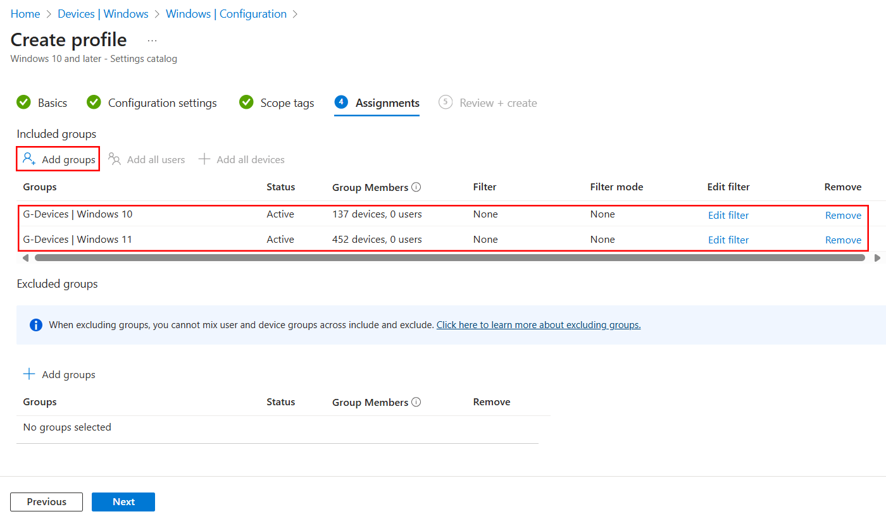Click the Included groups heading
Viewport: 886px width, 514px height.
click(x=56, y=133)
